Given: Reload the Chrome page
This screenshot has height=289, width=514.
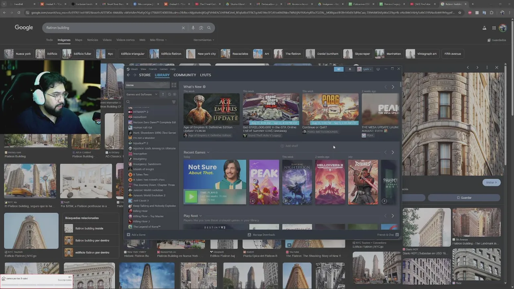Looking at the screenshot, I should [18, 12].
